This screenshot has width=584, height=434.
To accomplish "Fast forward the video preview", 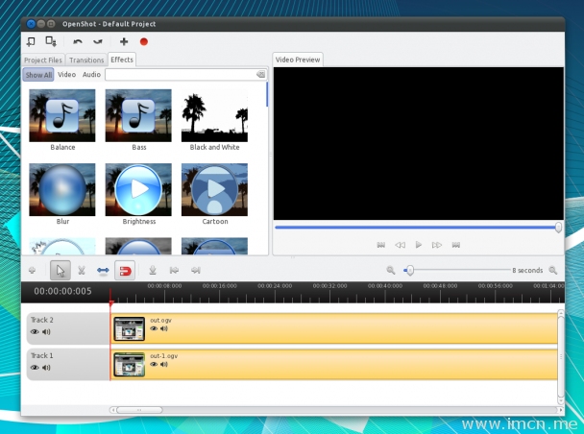I will (437, 245).
